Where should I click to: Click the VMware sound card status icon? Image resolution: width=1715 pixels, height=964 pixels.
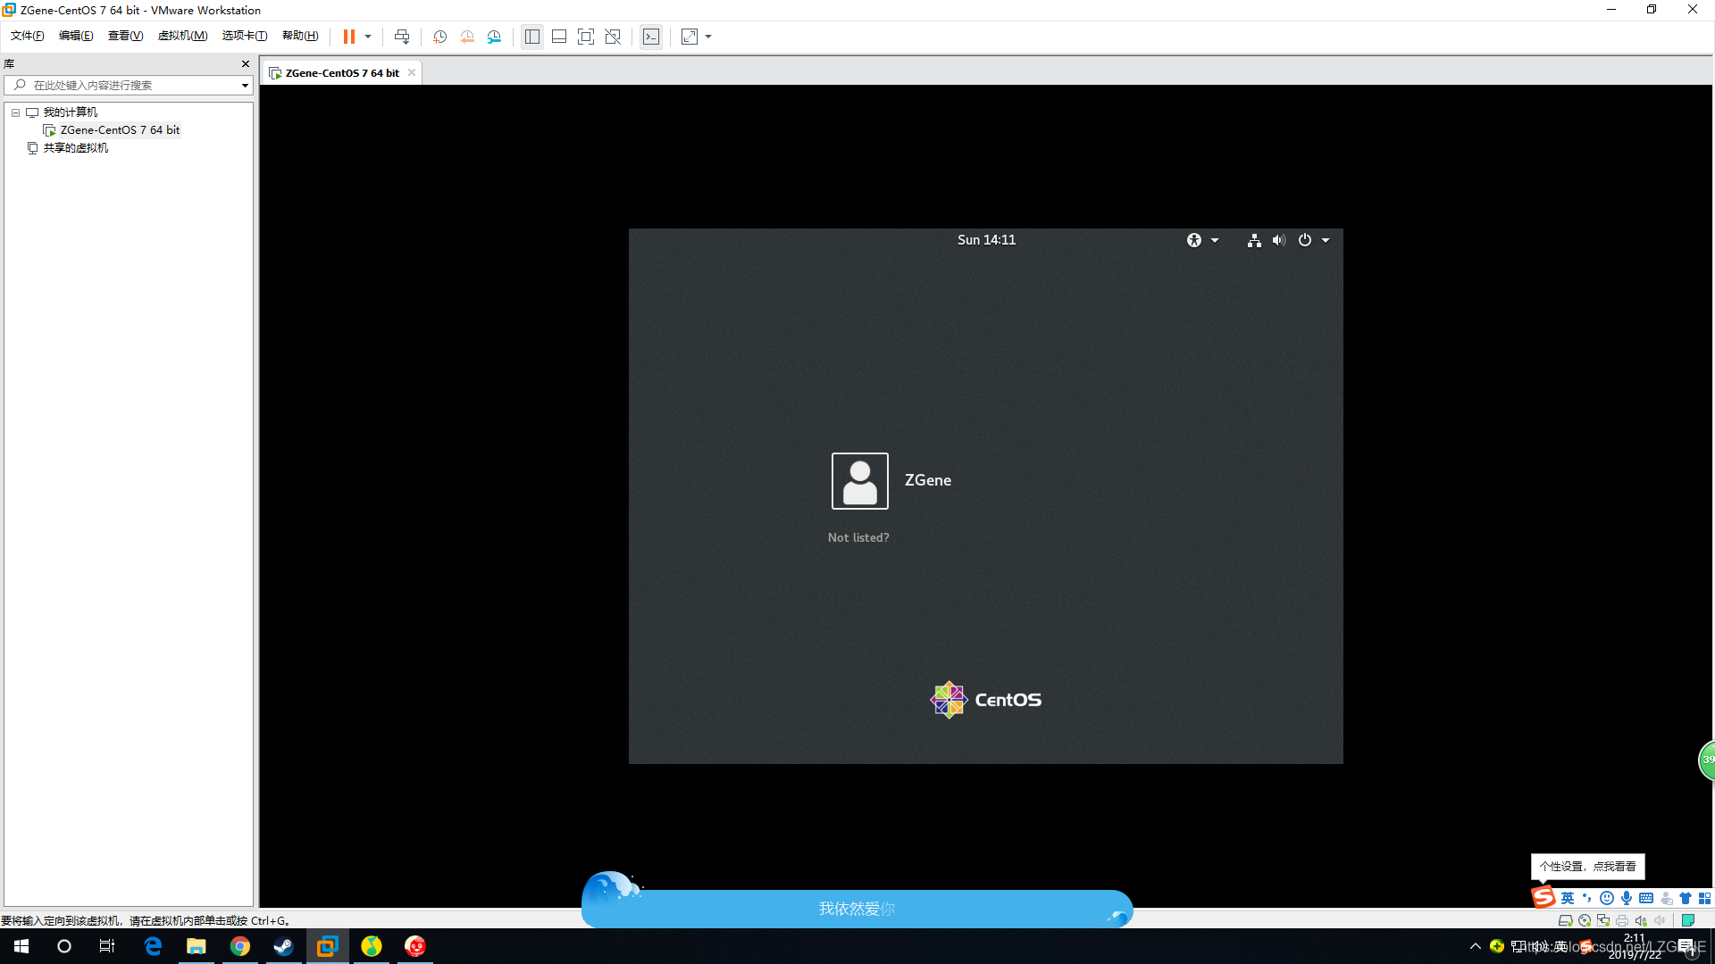pos(1641,920)
